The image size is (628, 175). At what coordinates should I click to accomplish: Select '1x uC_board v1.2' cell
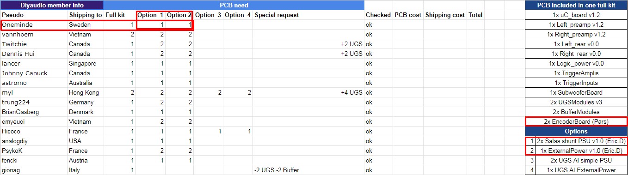[x=576, y=15]
